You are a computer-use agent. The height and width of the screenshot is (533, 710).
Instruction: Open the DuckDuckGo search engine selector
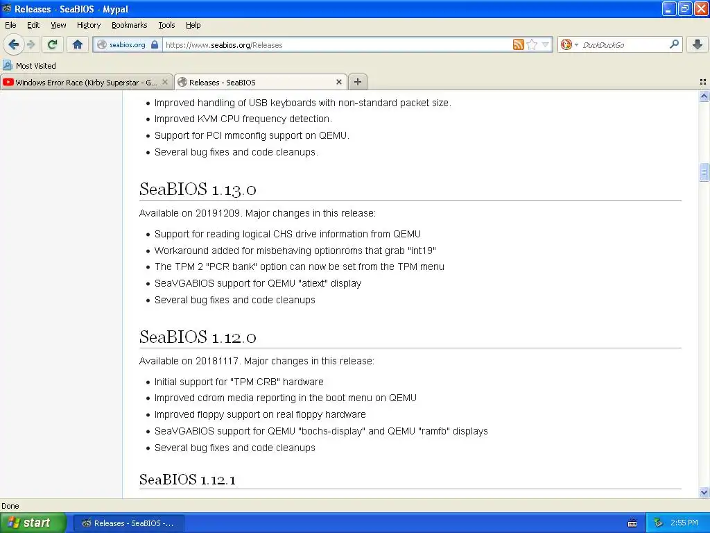pyautogui.click(x=569, y=44)
